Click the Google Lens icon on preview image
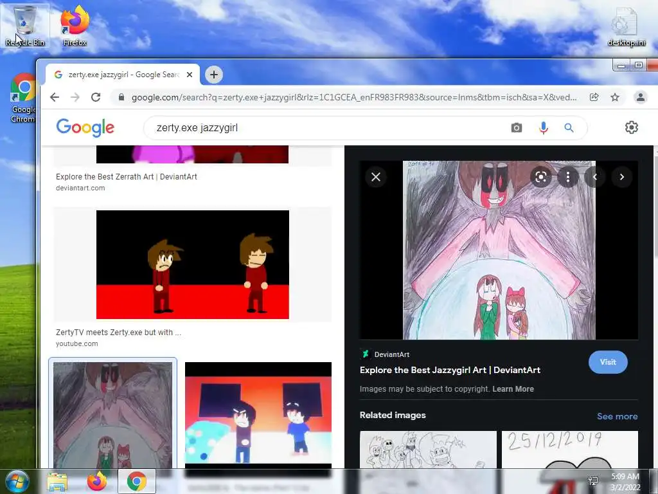 [540, 178]
